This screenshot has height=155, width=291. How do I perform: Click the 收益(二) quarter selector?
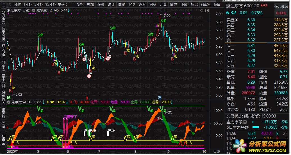233,109
